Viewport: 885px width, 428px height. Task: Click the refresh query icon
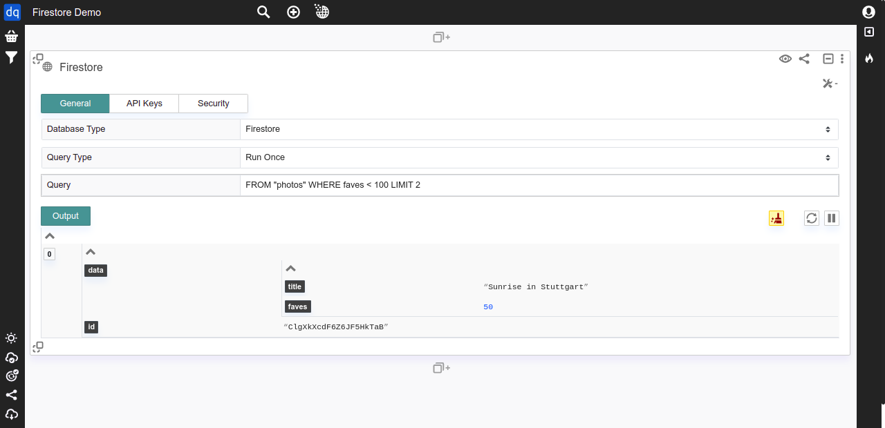pyautogui.click(x=812, y=218)
